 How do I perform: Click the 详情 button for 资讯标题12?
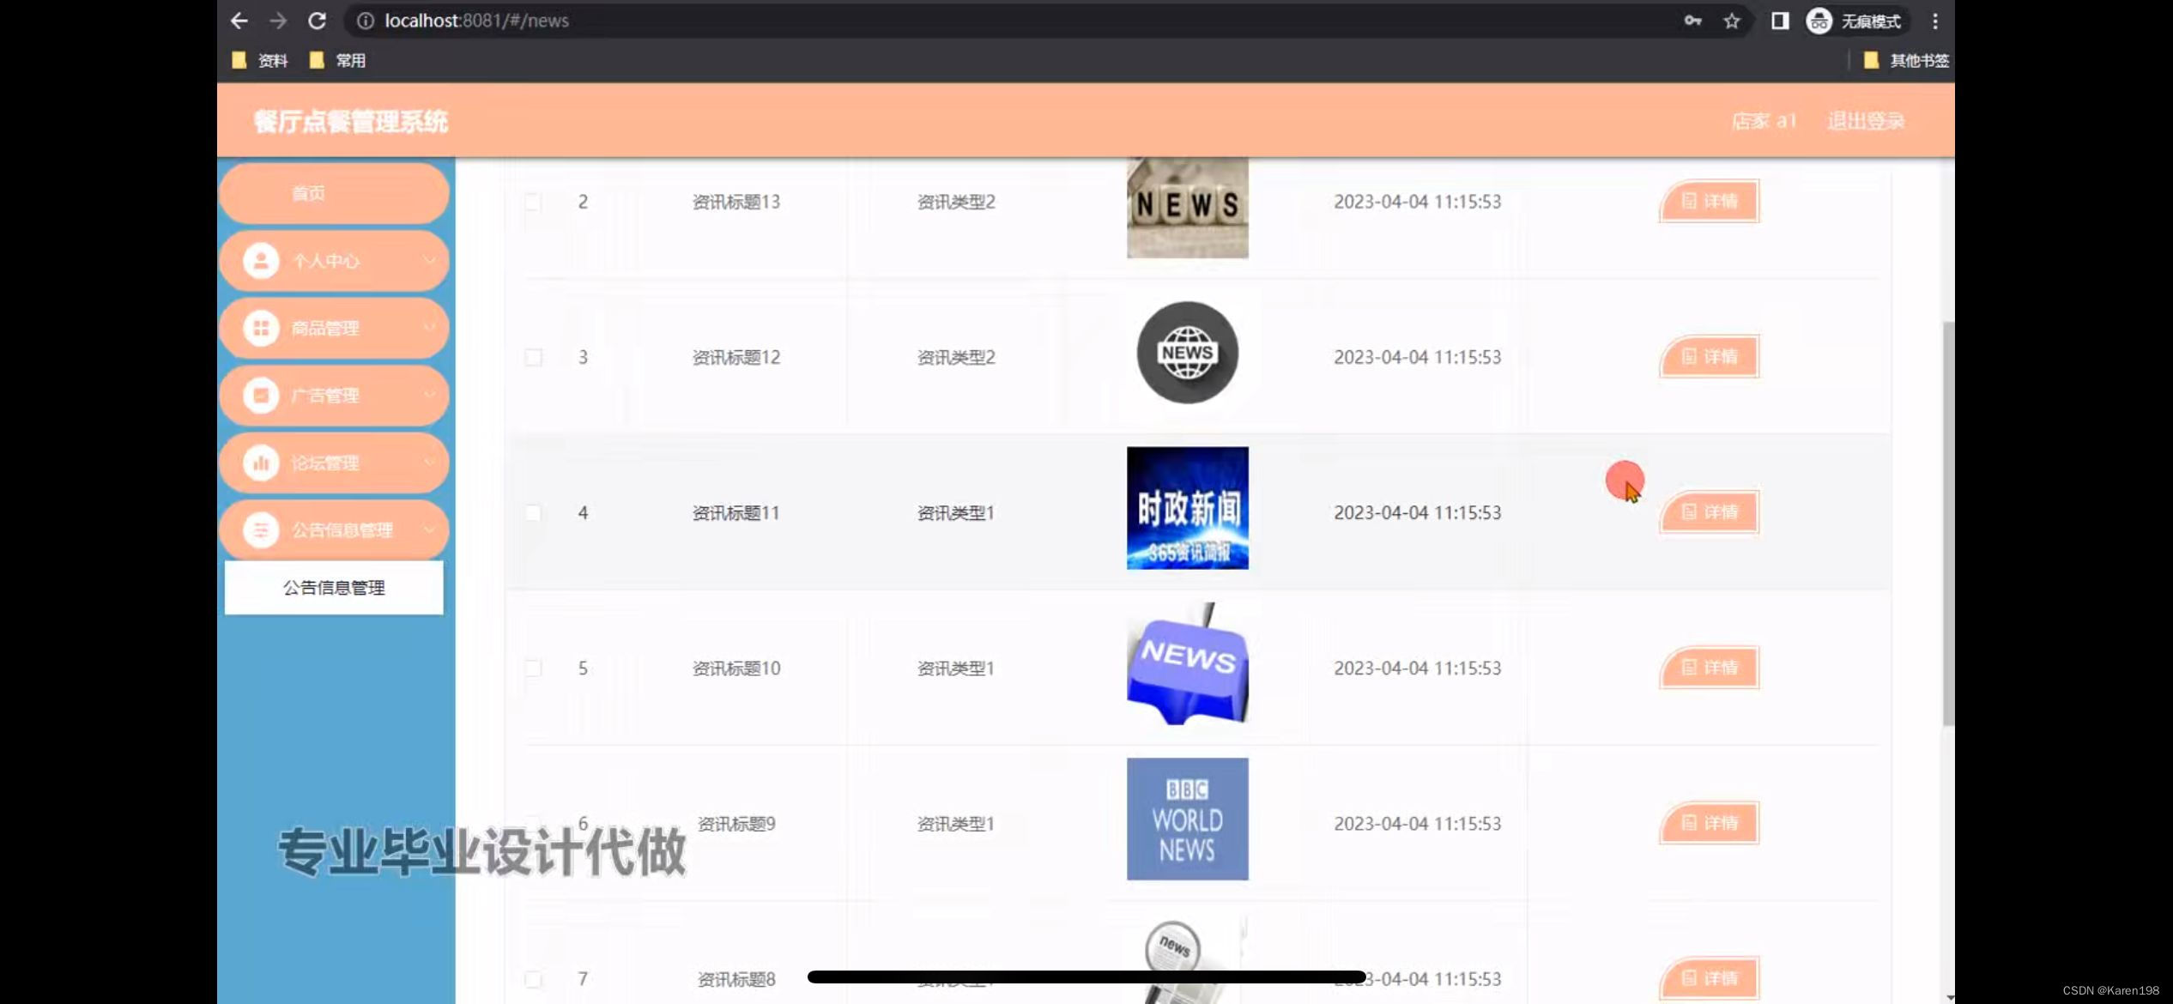pyautogui.click(x=1709, y=356)
